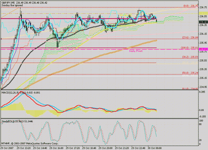Click the (0.0) - 236.76 Fibonacci label
The image size is (208, 150).
pos(191,6)
